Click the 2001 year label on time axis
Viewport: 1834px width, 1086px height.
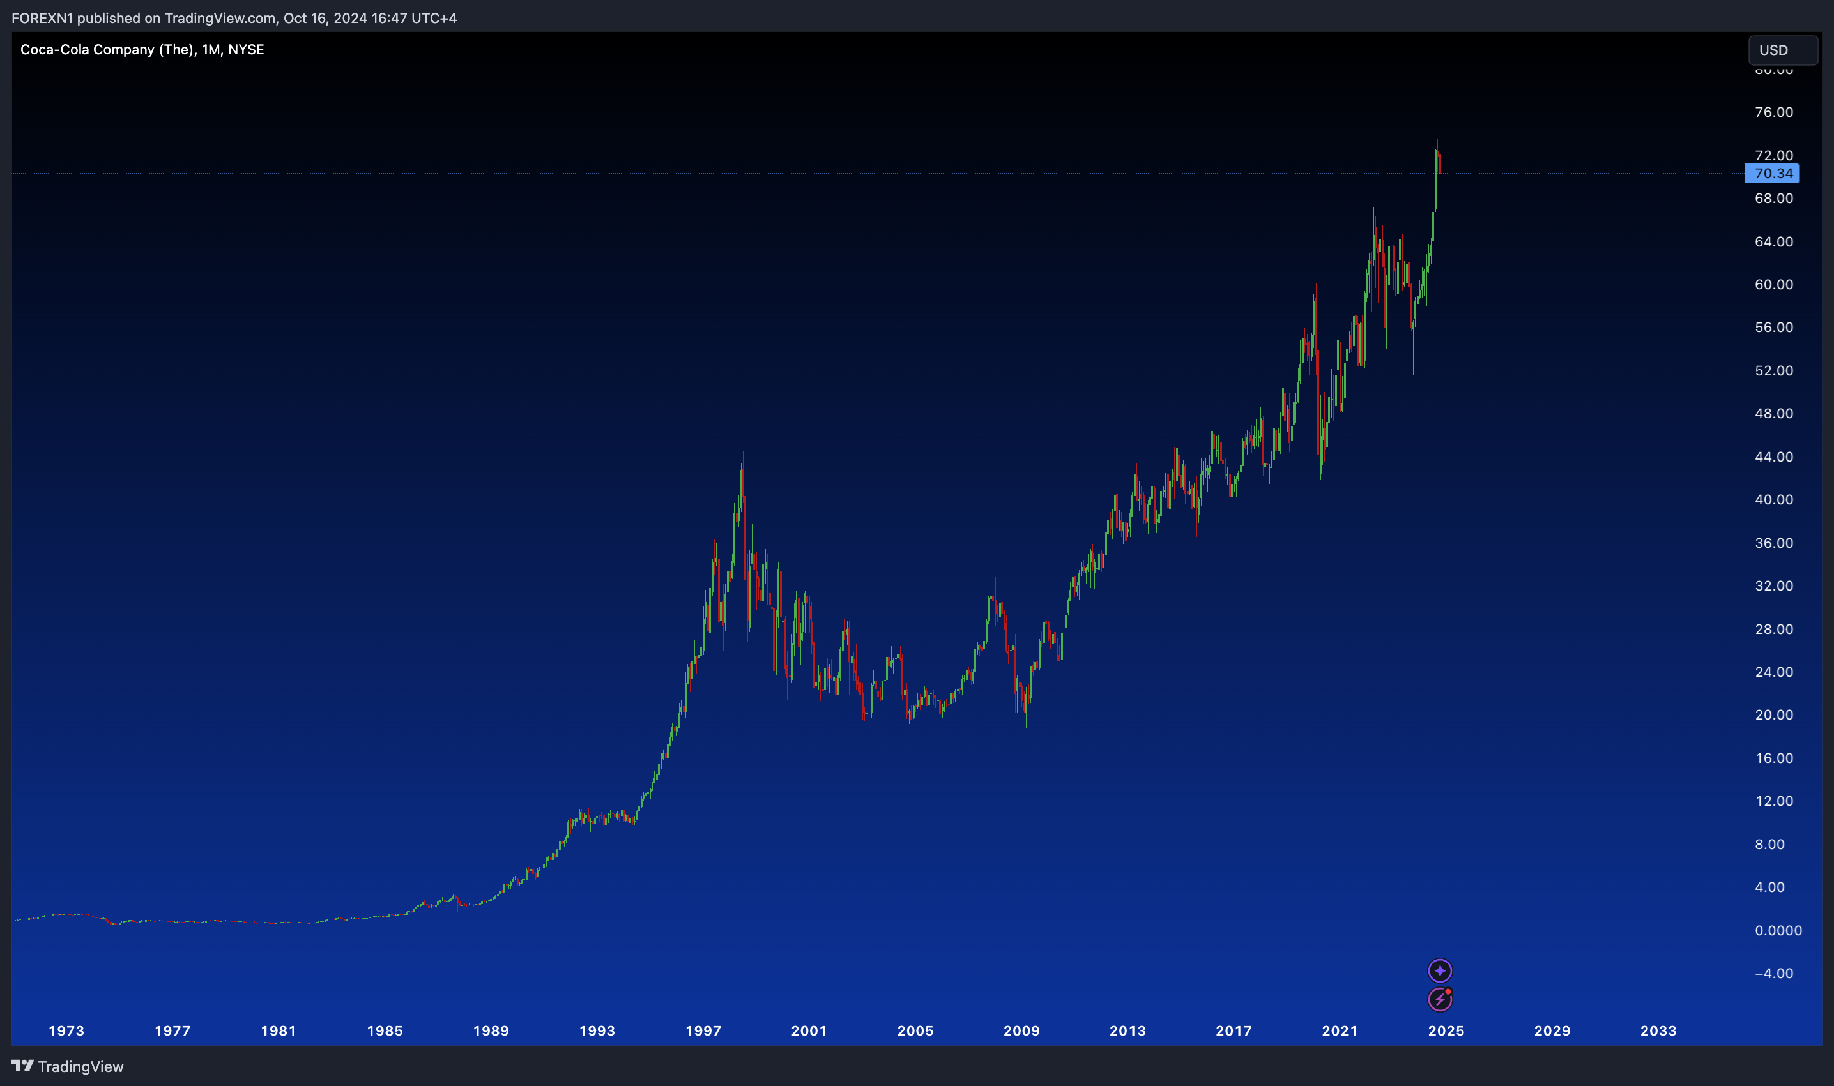[809, 1030]
